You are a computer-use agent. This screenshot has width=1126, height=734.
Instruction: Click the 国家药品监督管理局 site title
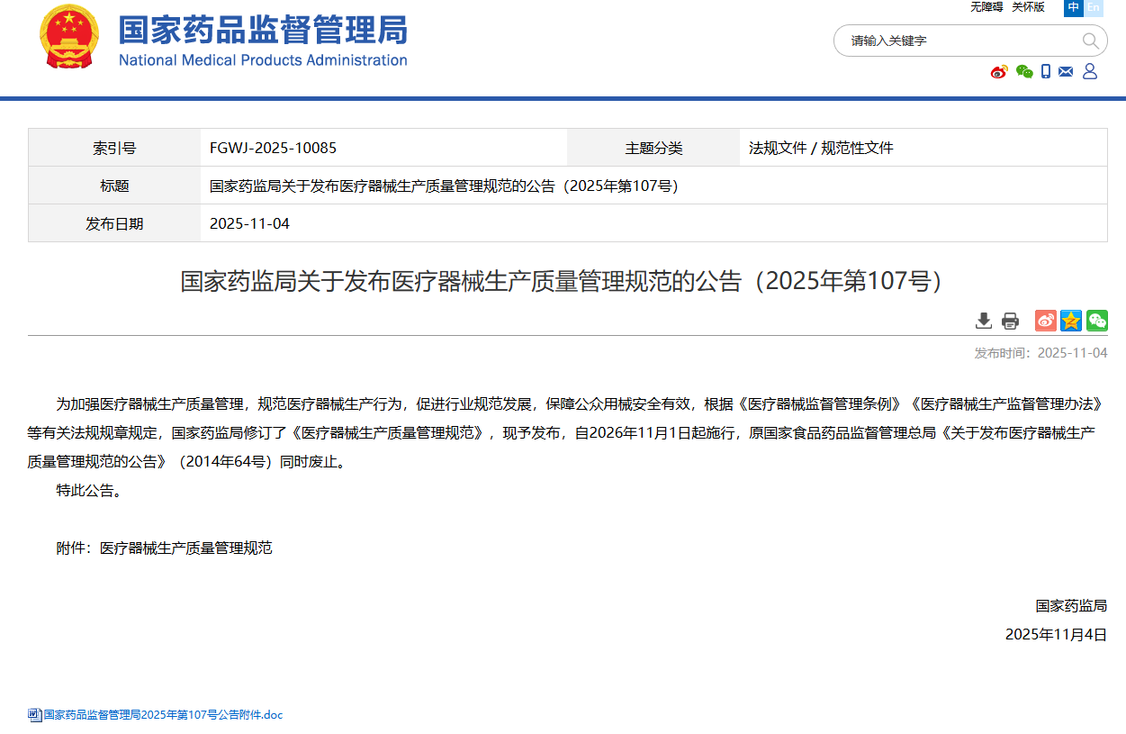pyautogui.click(x=263, y=31)
